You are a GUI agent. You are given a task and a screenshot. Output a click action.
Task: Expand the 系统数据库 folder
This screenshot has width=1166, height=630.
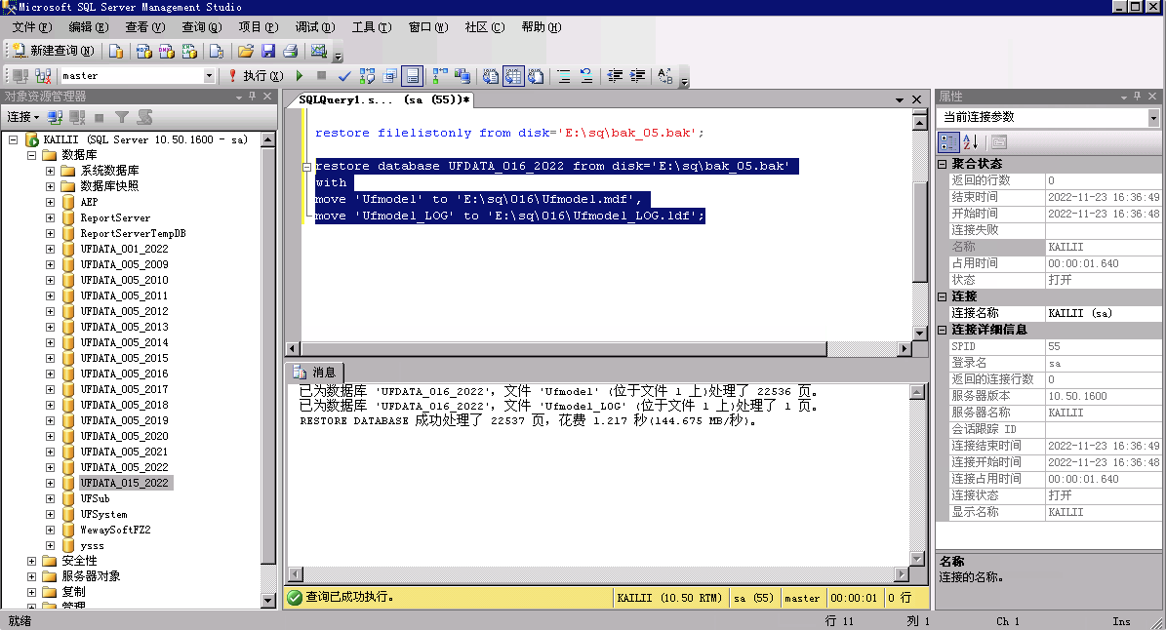50,171
